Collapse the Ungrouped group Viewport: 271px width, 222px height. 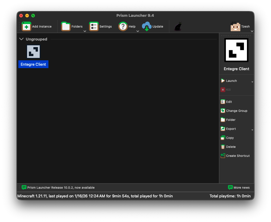coord(21,39)
